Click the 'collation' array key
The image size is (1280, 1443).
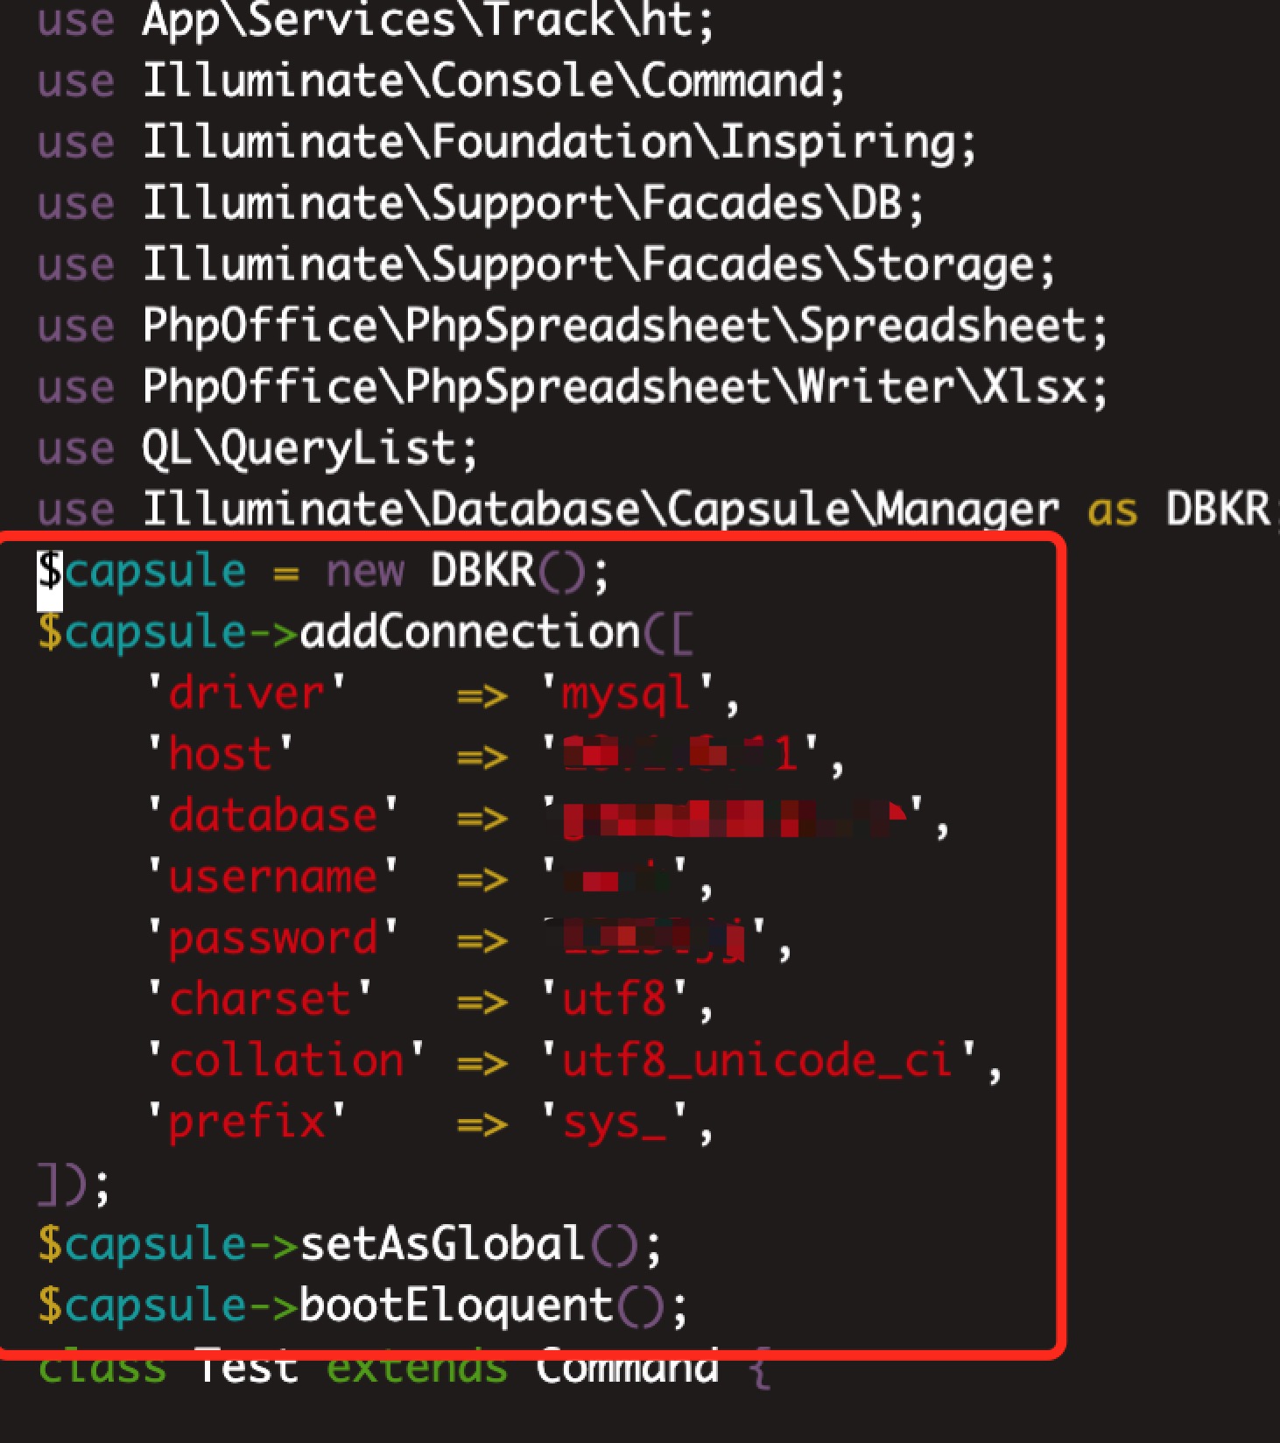point(285,1061)
